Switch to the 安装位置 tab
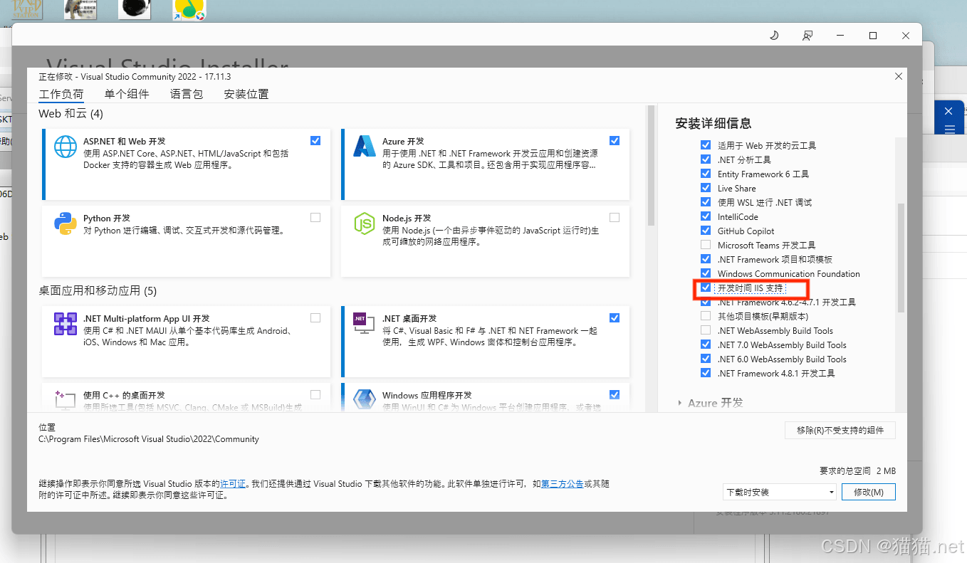Image resolution: width=967 pixels, height=563 pixels. coord(246,94)
